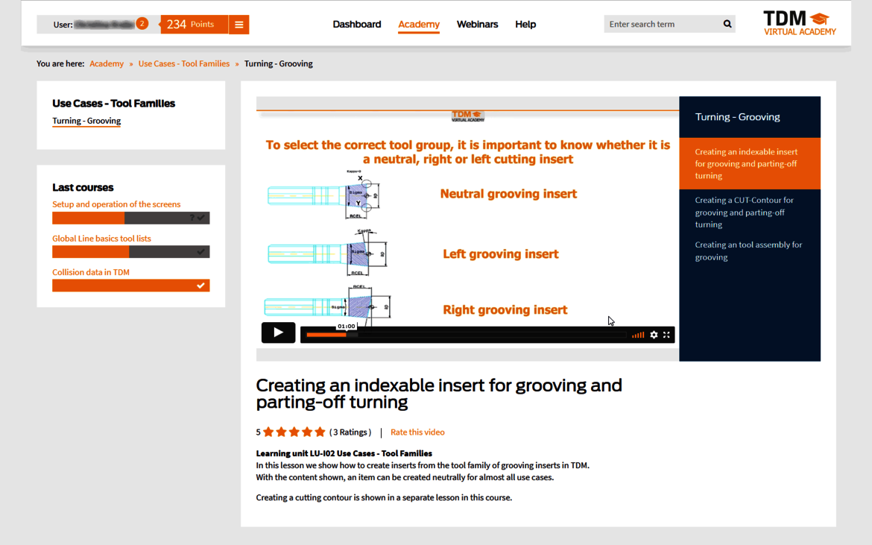Click the Neutral grooving insert diagram
The height and width of the screenshot is (545, 872).
(x=325, y=195)
